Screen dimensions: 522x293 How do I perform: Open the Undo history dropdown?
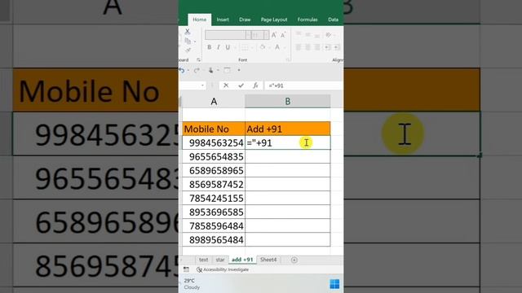[x=188, y=71]
